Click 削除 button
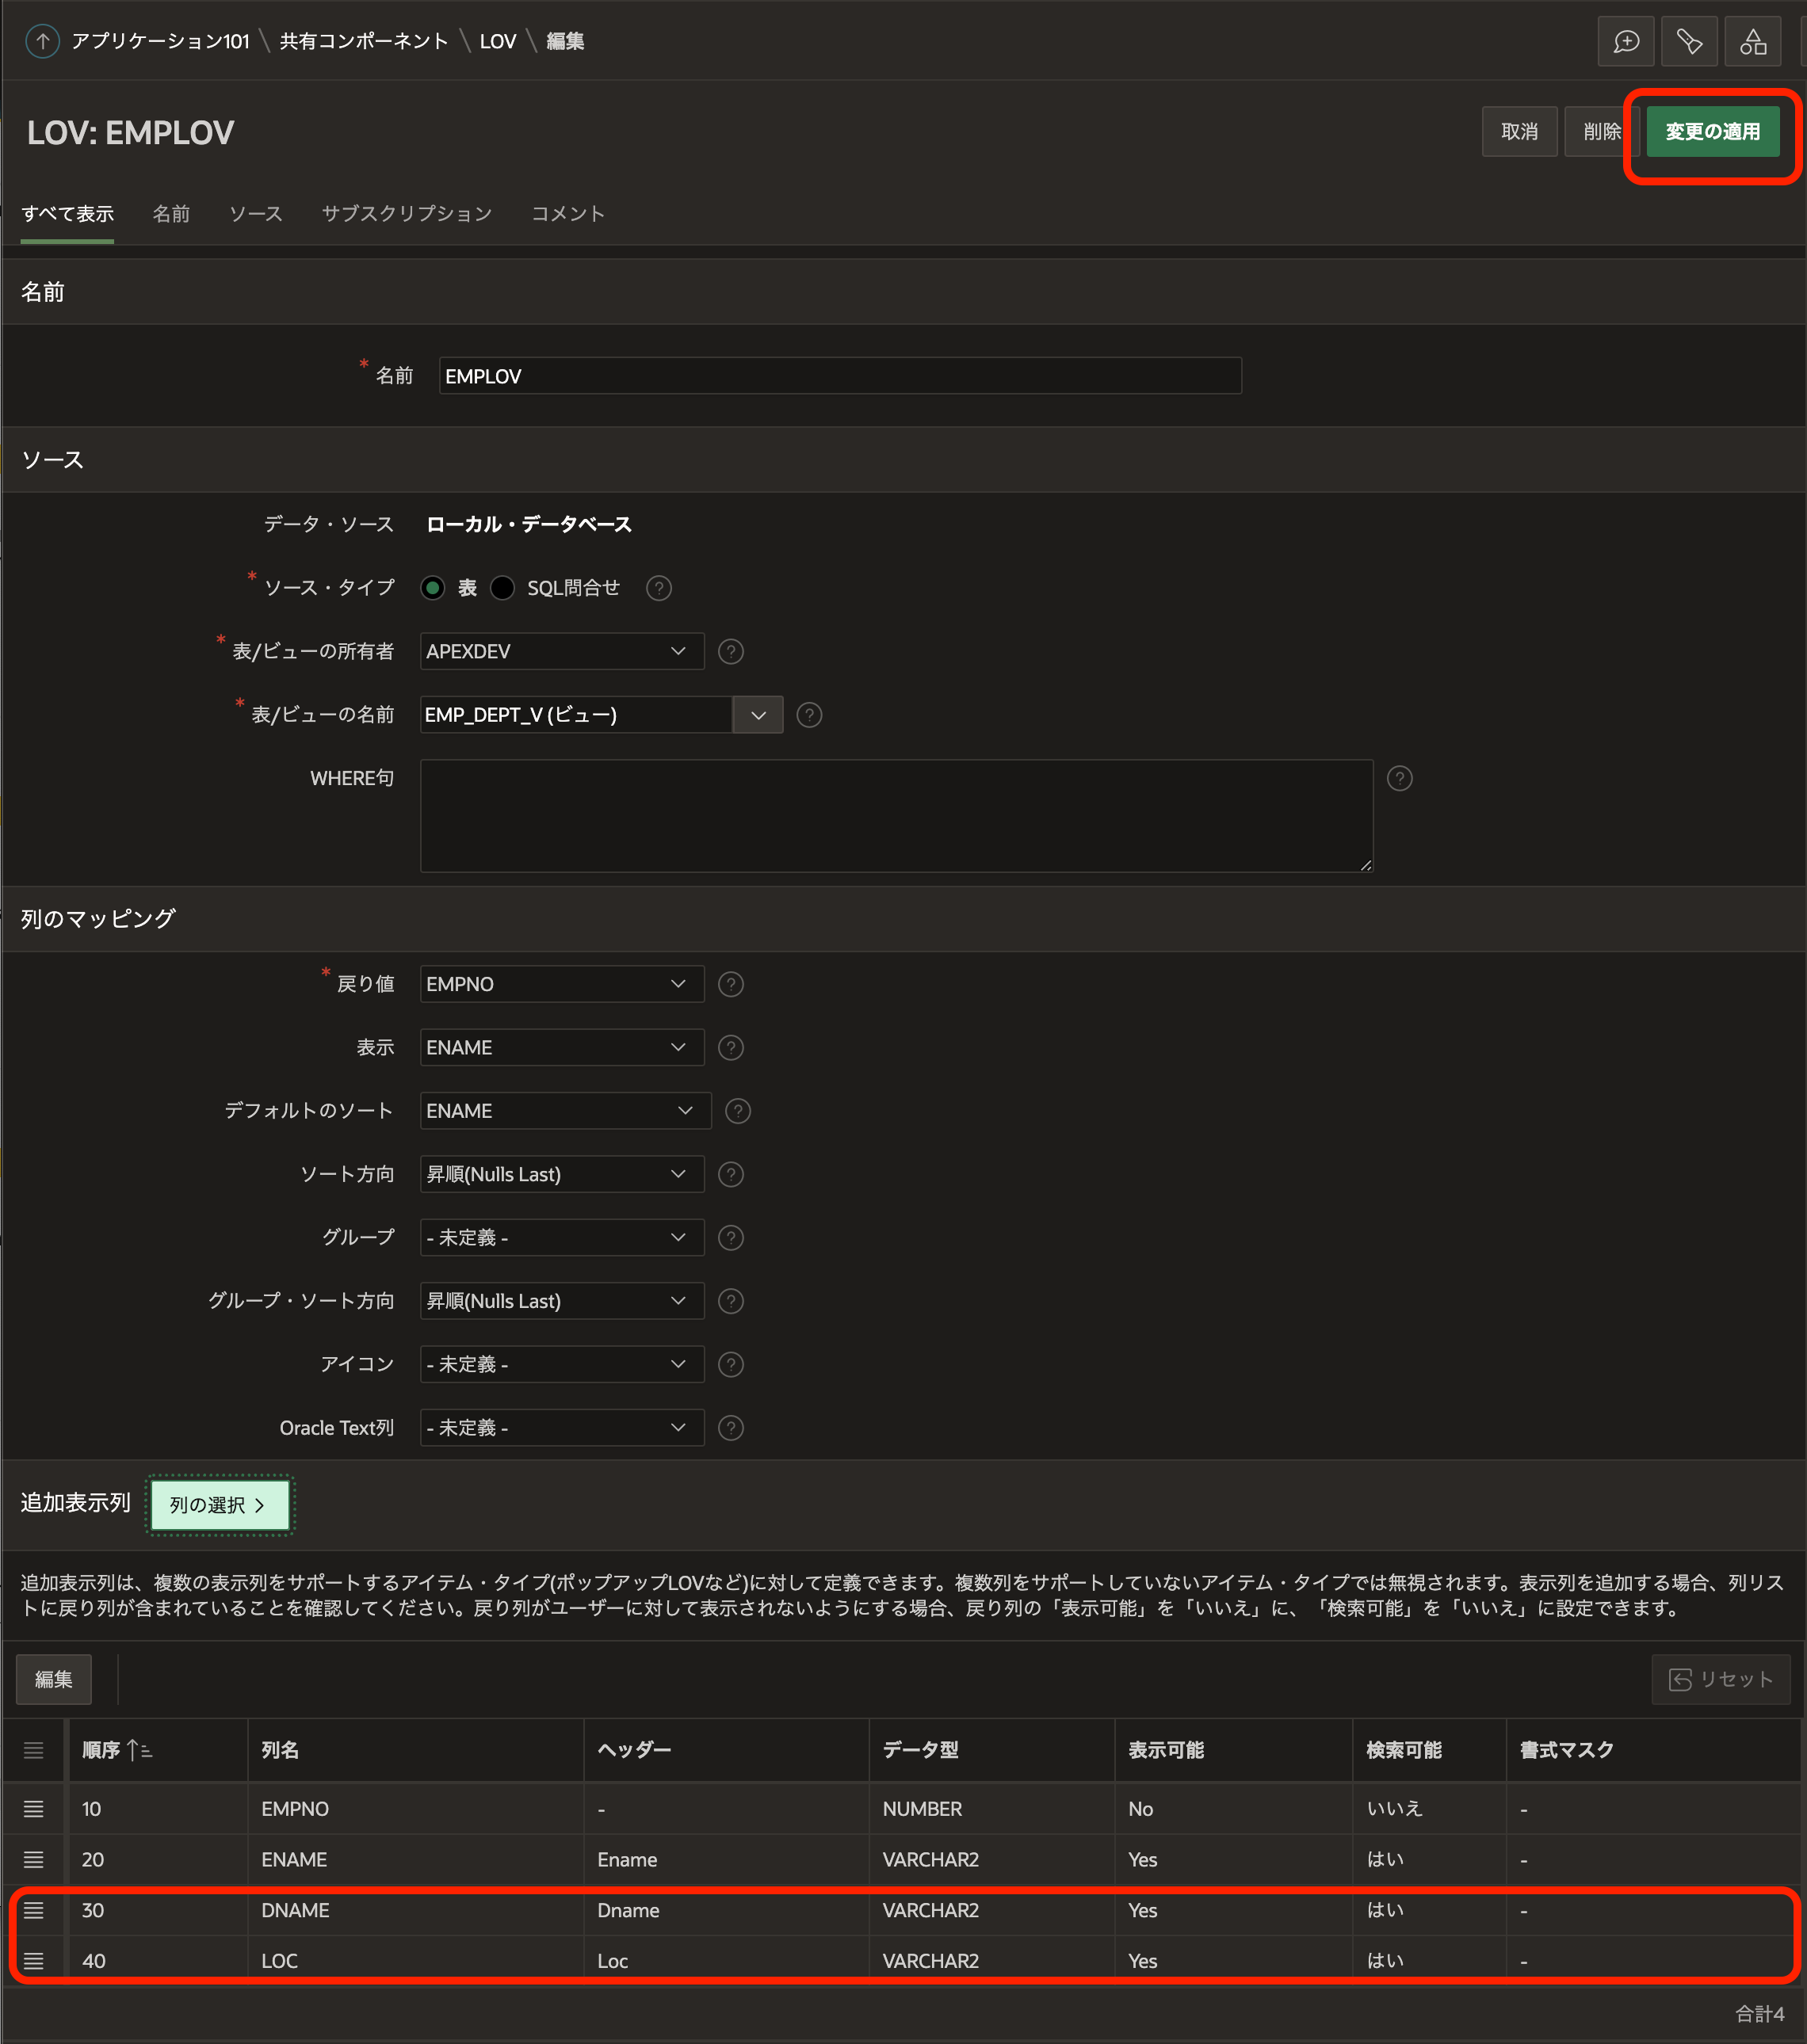 (1602, 131)
